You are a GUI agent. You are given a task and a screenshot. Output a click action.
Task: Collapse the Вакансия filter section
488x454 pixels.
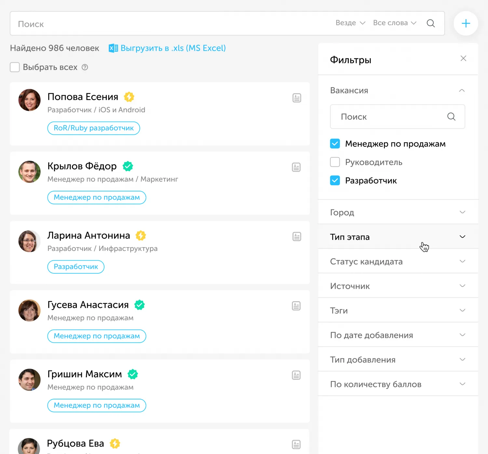(x=462, y=91)
